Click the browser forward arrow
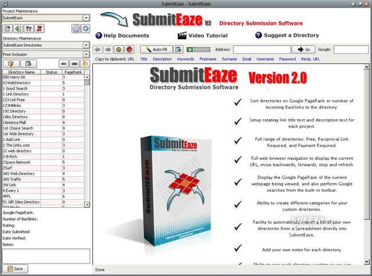Screen dimensions: 372x276 108,50
